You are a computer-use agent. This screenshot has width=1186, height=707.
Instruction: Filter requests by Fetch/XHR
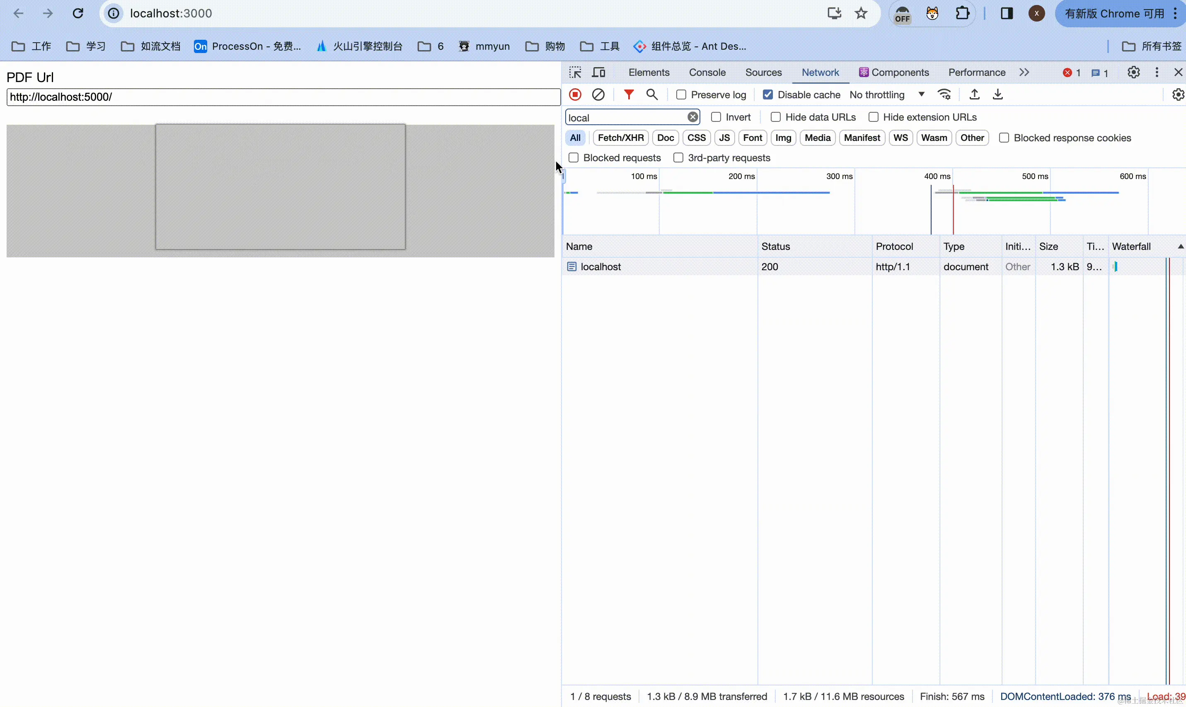coord(620,138)
